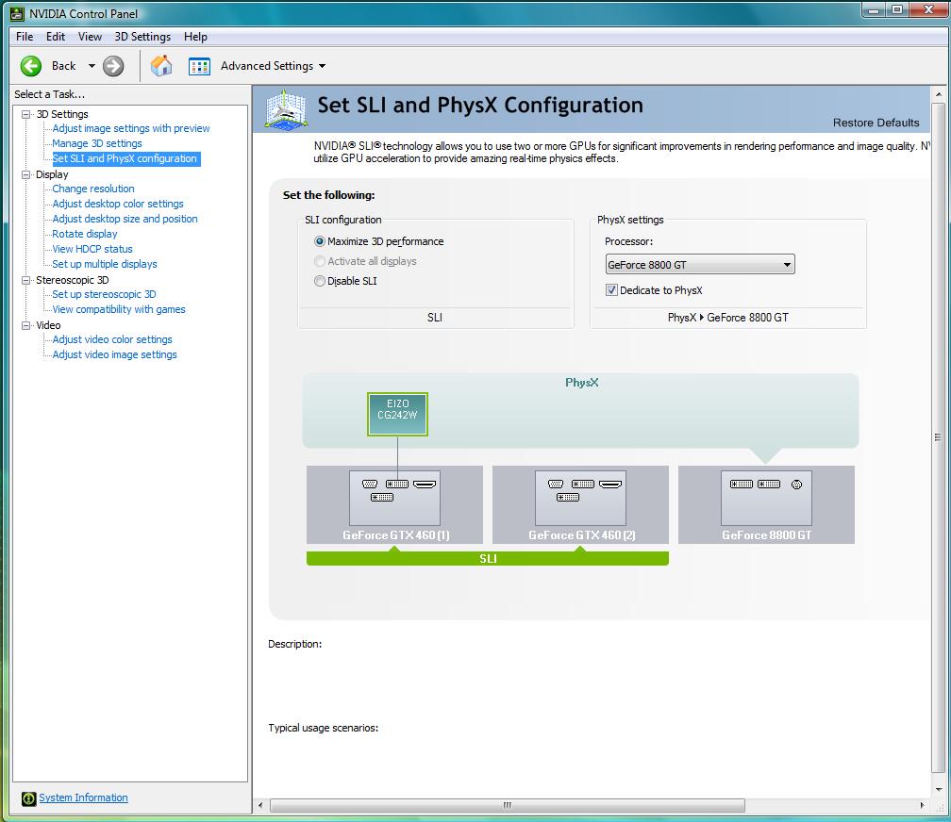This screenshot has height=822, width=951.
Task: Open Adjust video image settings
Action: click(x=115, y=354)
